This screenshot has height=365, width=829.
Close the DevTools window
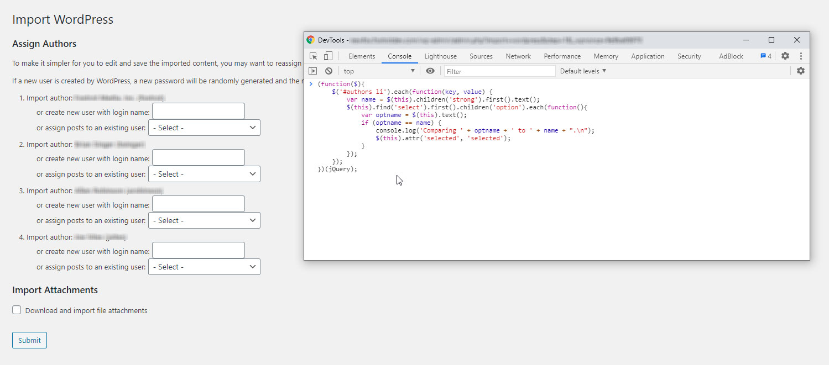point(797,40)
